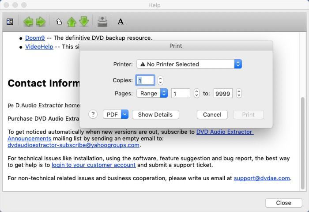This screenshot has height=212, width=309.
Task: Adjust the ending page stepper
Action: point(239,93)
